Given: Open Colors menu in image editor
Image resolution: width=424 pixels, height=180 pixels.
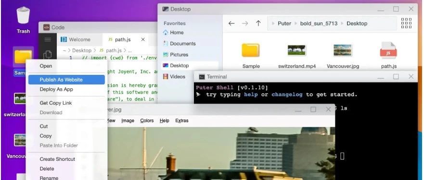Looking at the screenshot, I should (147, 120).
